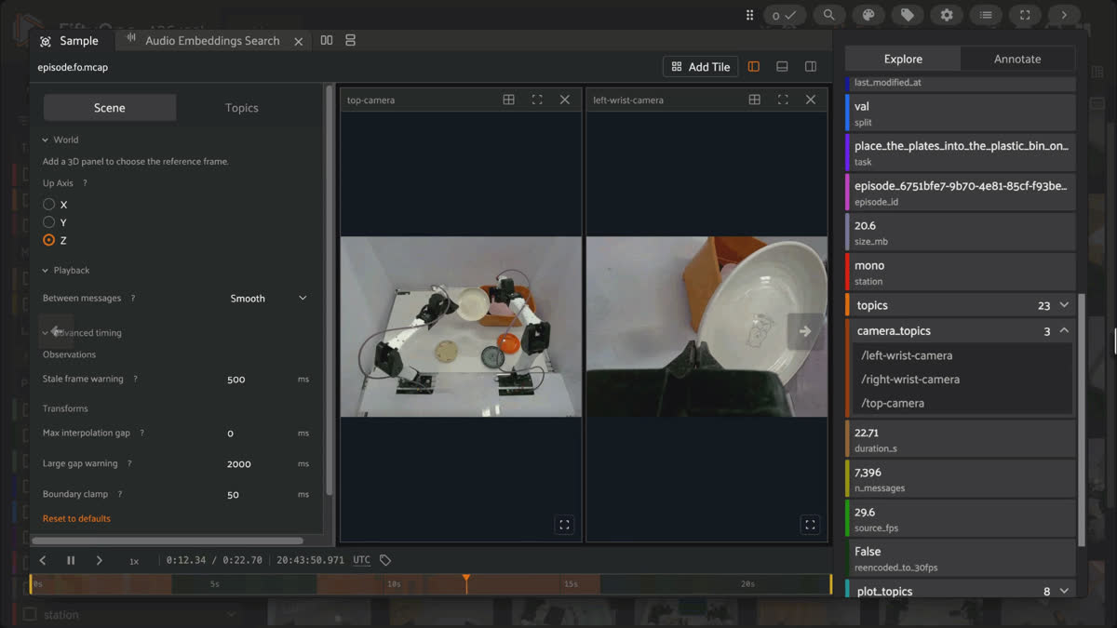Image resolution: width=1117 pixels, height=628 pixels.
Task: Click help icon next to Up Axis
Action: pos(85,183)
